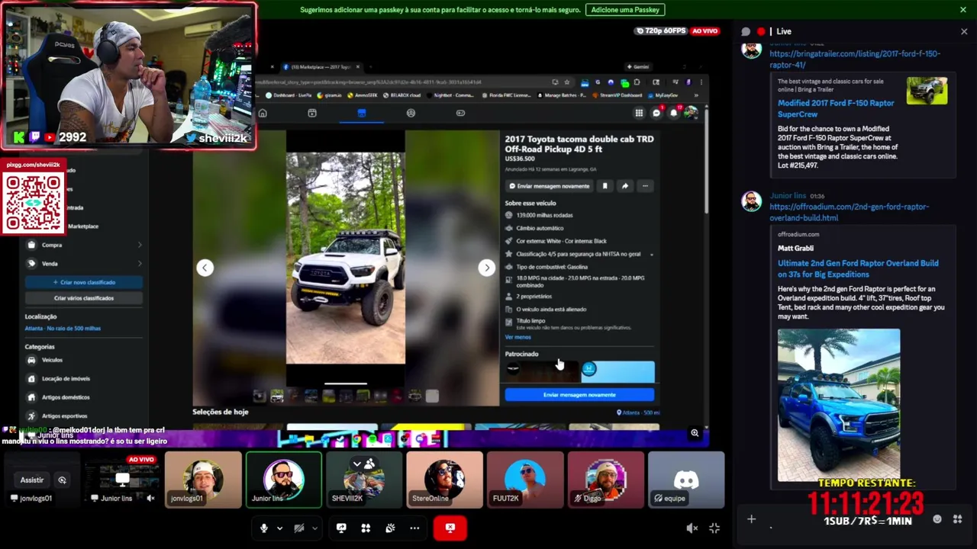Select FUUT2K participant tile

point(525,480)
